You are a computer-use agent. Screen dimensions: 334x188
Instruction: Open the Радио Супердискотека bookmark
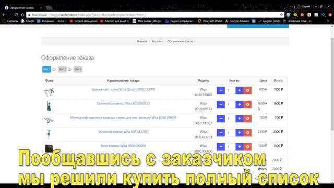[180, 21]
